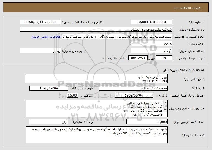
Task: Click the text ساعت باقی مانده
Action: pos(115,58)
